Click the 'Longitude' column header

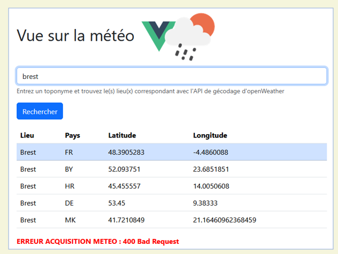pos(210,135)
